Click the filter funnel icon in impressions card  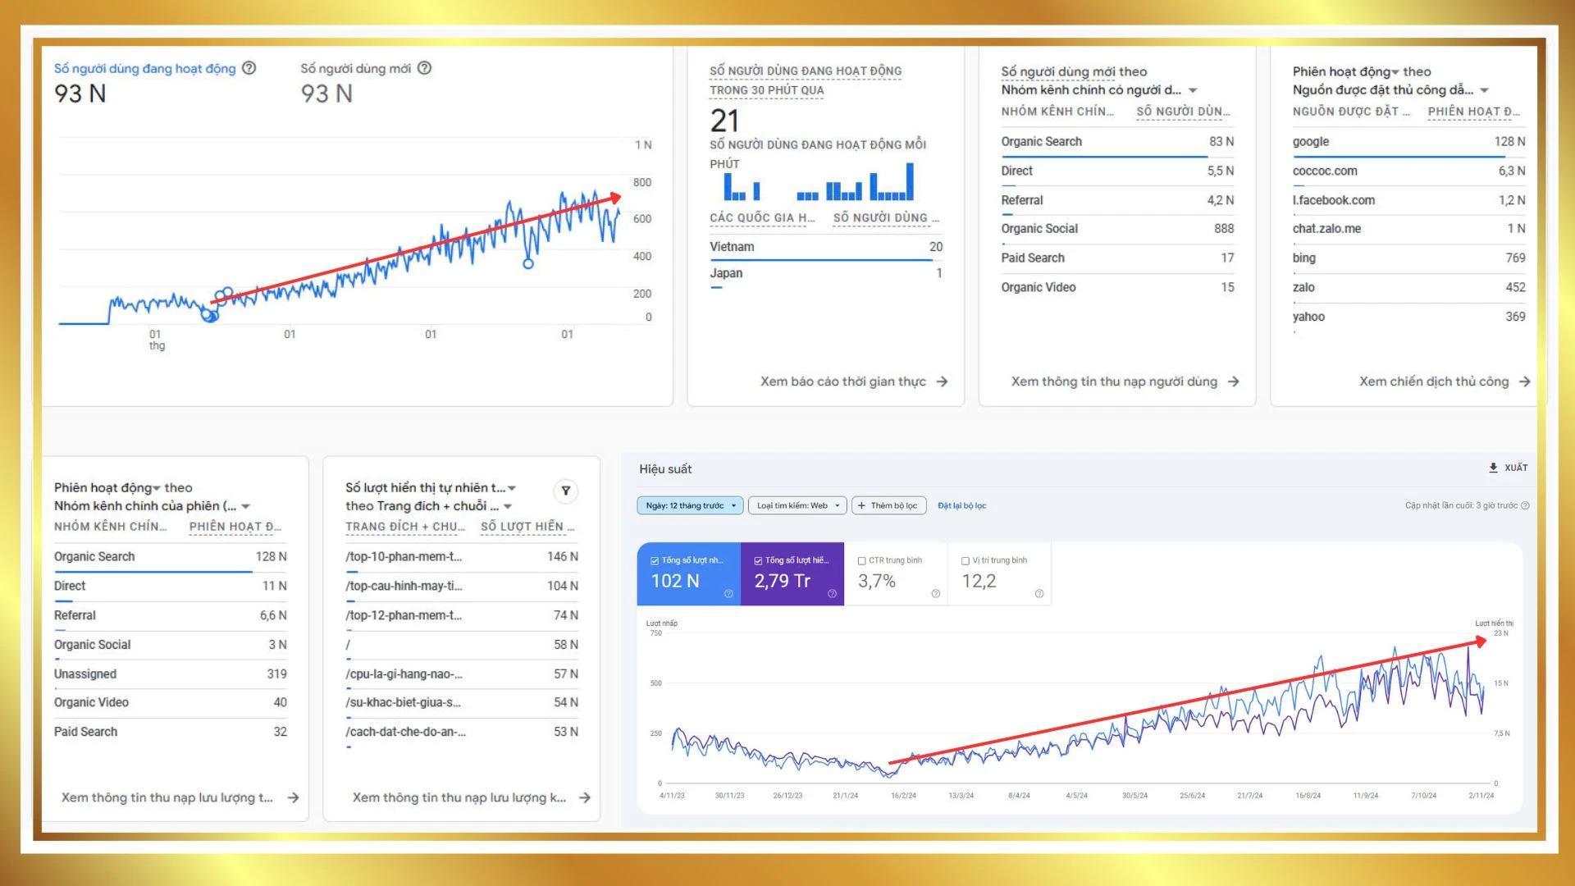tap(565, 491)
